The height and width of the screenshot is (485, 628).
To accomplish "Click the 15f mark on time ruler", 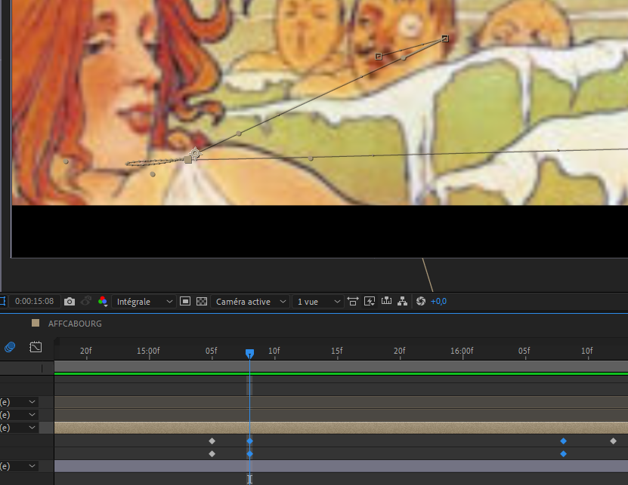I will point(337,351).
